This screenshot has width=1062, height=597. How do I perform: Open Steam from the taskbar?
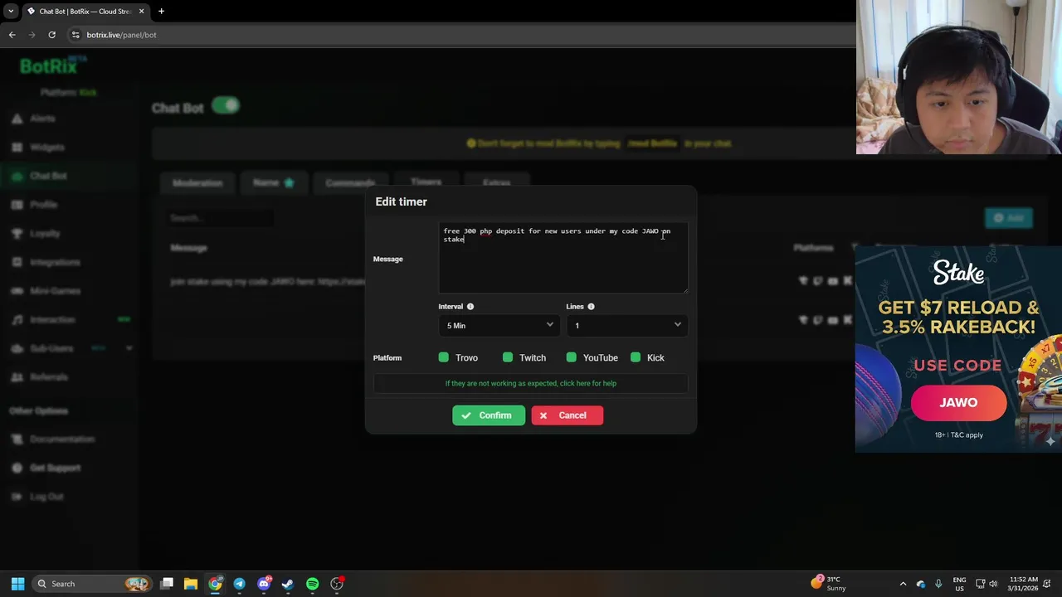pyautogui.click(x=288, y=584)
